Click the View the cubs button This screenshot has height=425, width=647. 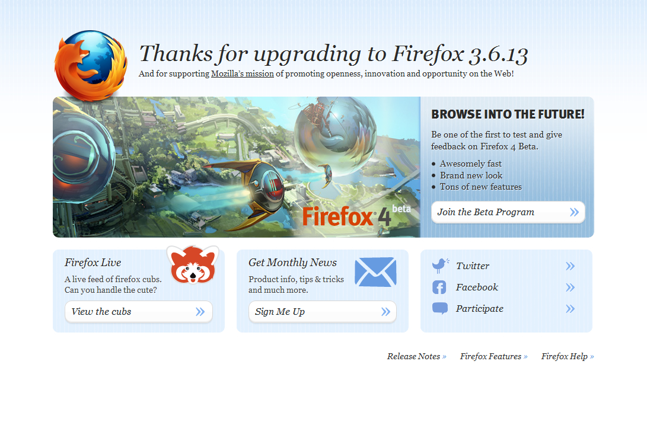pyautogui.click(x=139, y=312)
